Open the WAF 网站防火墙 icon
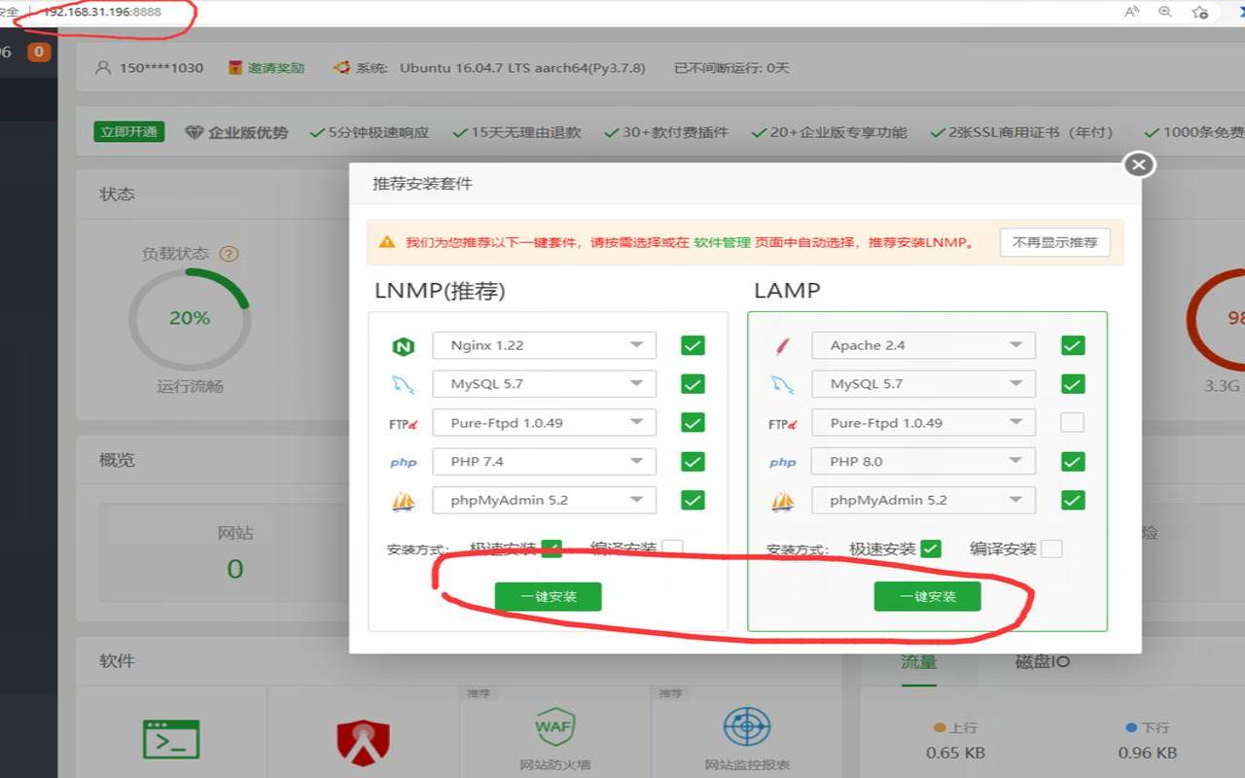Screen dimensions: 1245x778 point(554,725)
